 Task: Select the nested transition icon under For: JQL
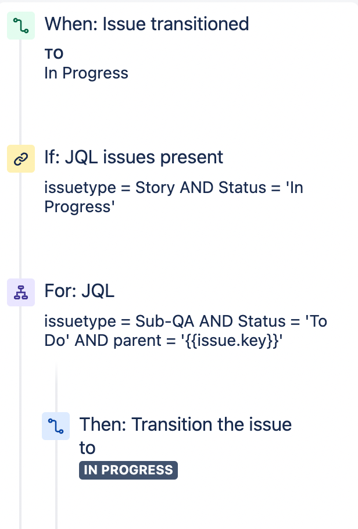[x=56, y=426]
